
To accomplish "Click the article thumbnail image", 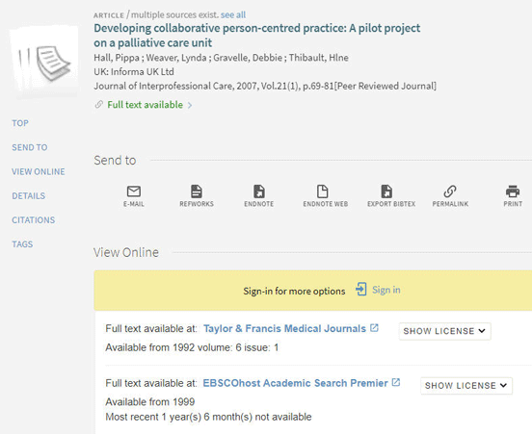I will pos(44,63).
